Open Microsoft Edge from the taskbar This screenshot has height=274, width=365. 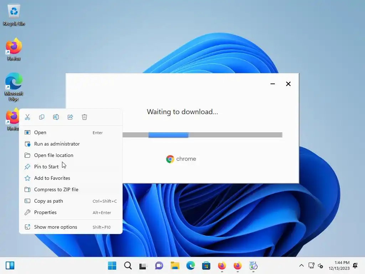point(190,265)
